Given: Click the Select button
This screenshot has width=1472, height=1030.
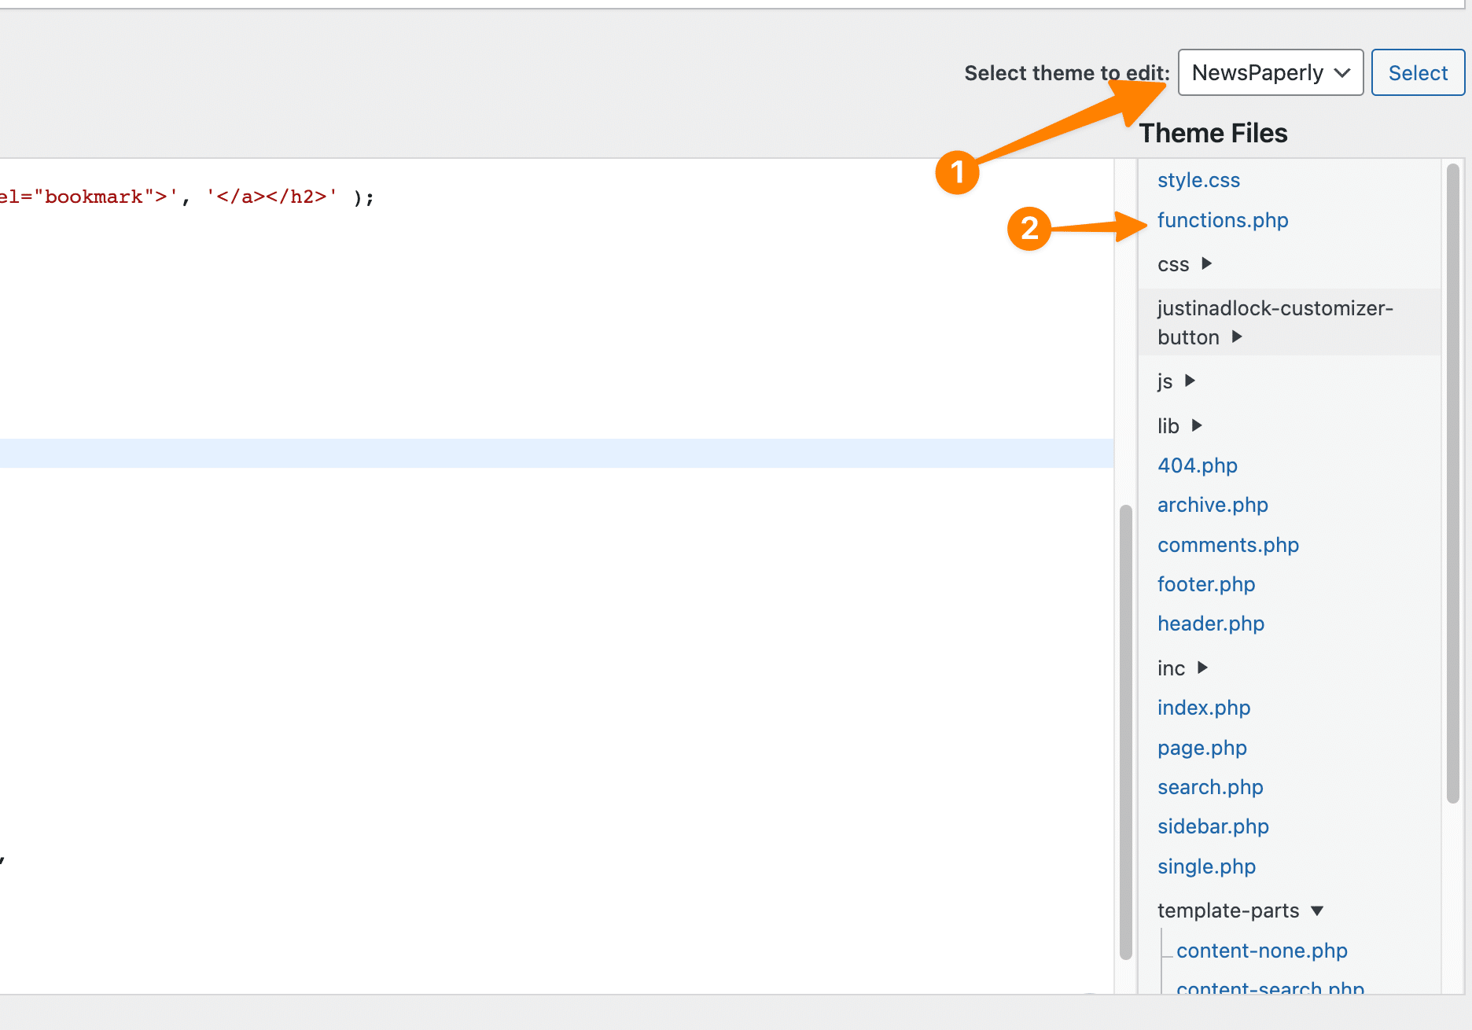Looking at the screenshot, I should pyautogui.click(x=1417, y=72).
